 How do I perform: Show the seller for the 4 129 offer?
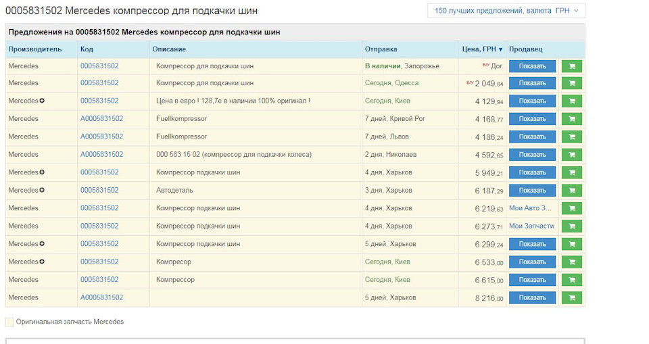click(x=532, y=101)
